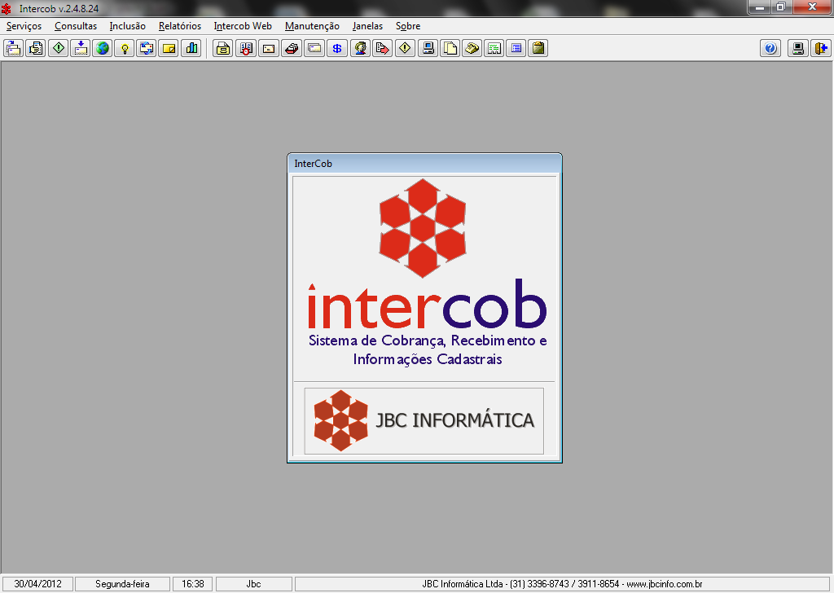Open help with the blue question mark icon
834x593 pixels.
click(x=770, y=48)
